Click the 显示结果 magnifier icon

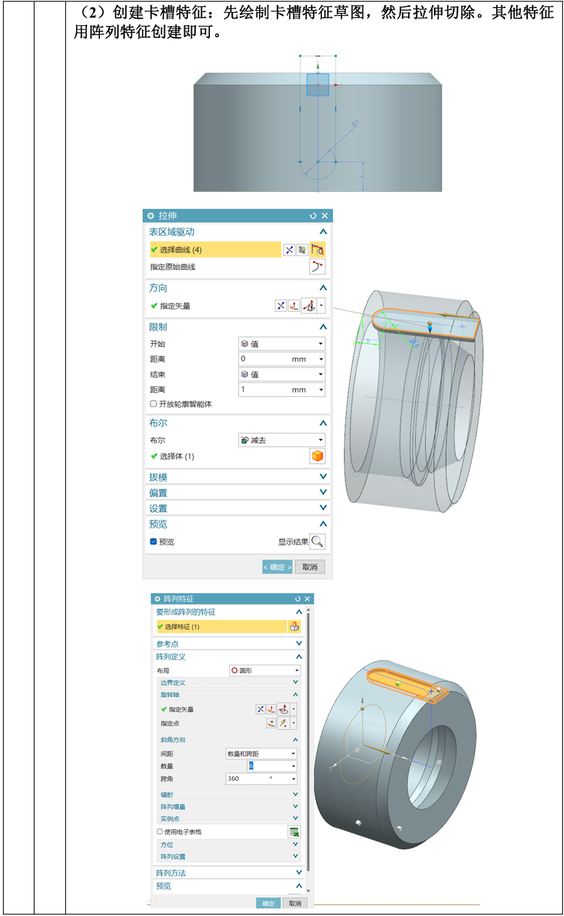tap(318, 542)
